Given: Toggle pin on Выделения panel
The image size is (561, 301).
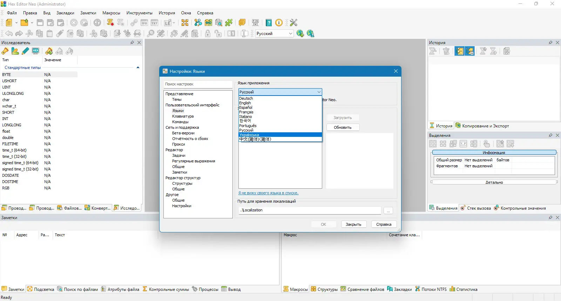Looking at the screenshot, I should click(x=550, y=135).
